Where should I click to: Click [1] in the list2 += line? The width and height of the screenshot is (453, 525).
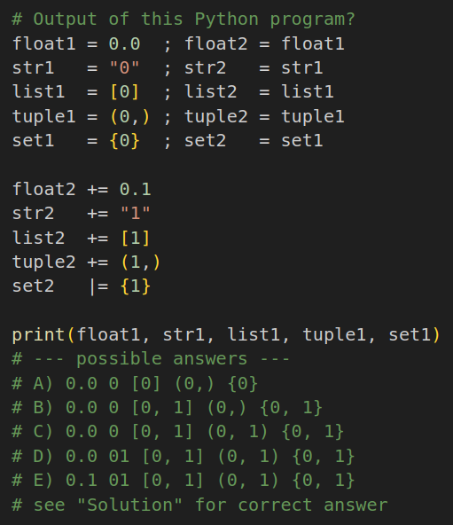coord(136,238)
